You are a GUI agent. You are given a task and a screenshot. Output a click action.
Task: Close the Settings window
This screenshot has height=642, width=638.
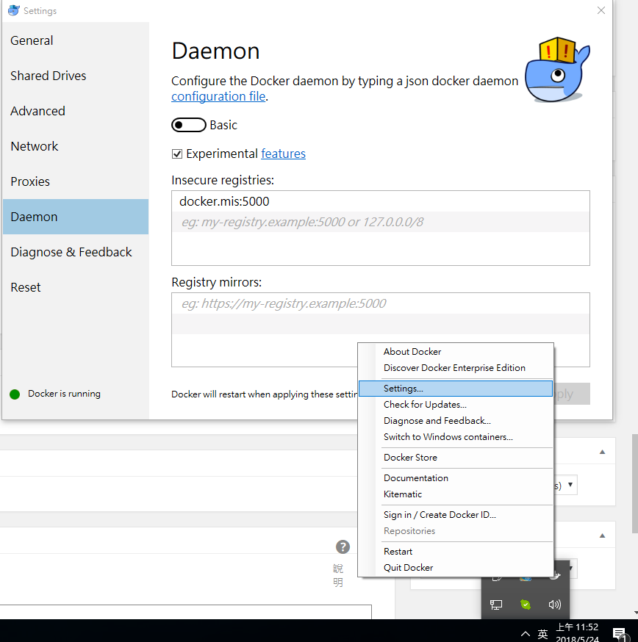601,10
